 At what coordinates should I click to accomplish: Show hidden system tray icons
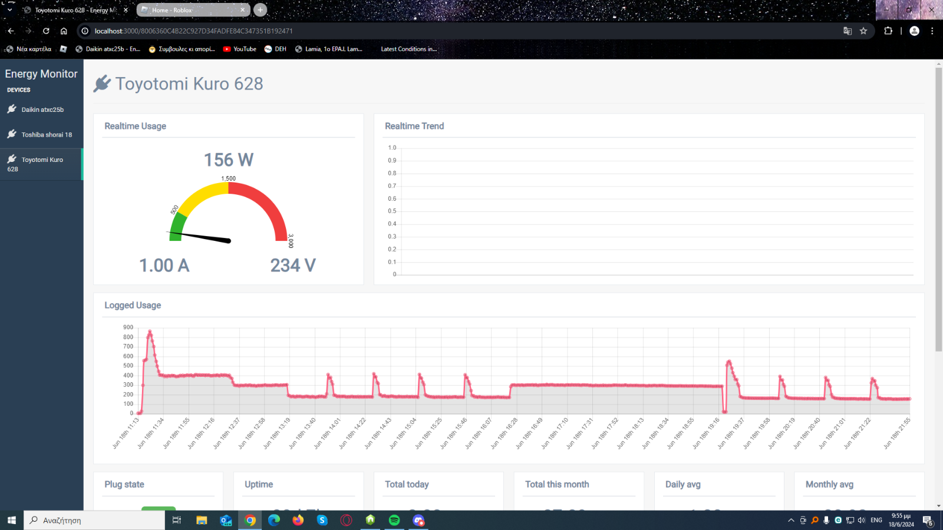click(x=791, y=520)
